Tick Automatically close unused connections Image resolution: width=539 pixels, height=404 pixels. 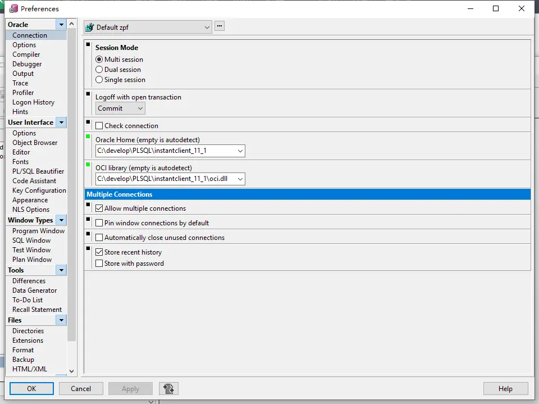pos(99,238)
